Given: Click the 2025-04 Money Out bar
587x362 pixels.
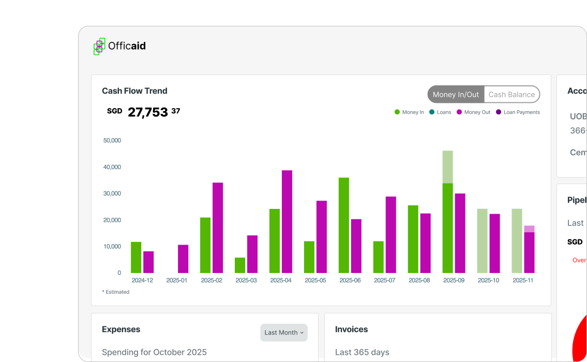Looking at the screenshot, I should [287, 221].
